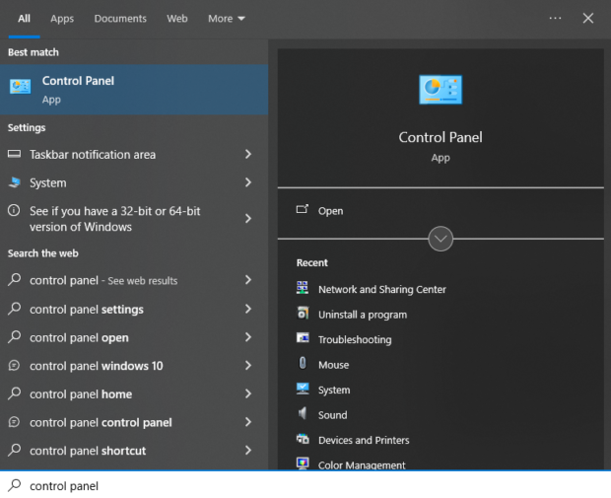
Task: Open the More dropdown filter
Action: pyautogui.click(x=227, y=19)
